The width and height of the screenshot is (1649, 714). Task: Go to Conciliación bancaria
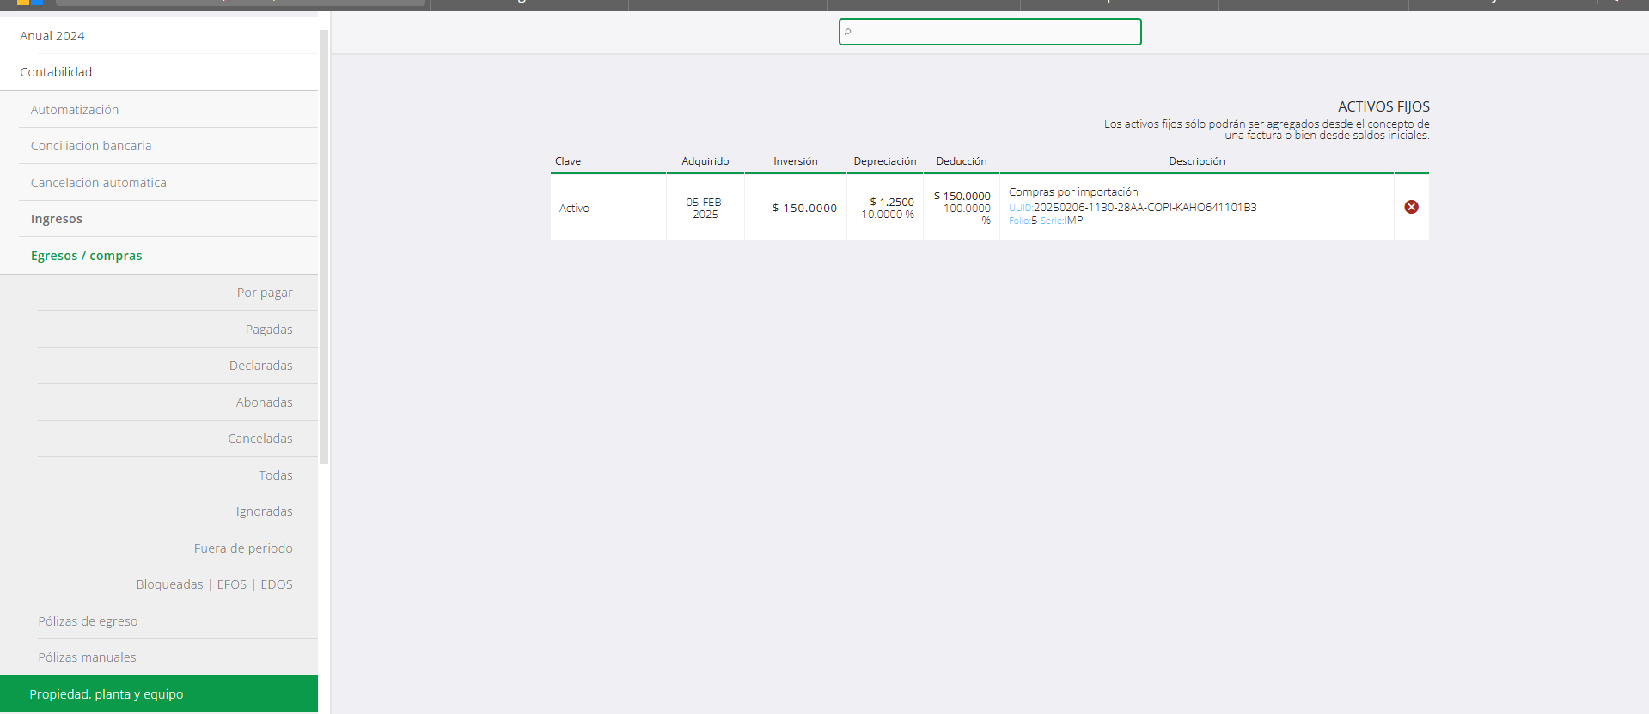91,146
